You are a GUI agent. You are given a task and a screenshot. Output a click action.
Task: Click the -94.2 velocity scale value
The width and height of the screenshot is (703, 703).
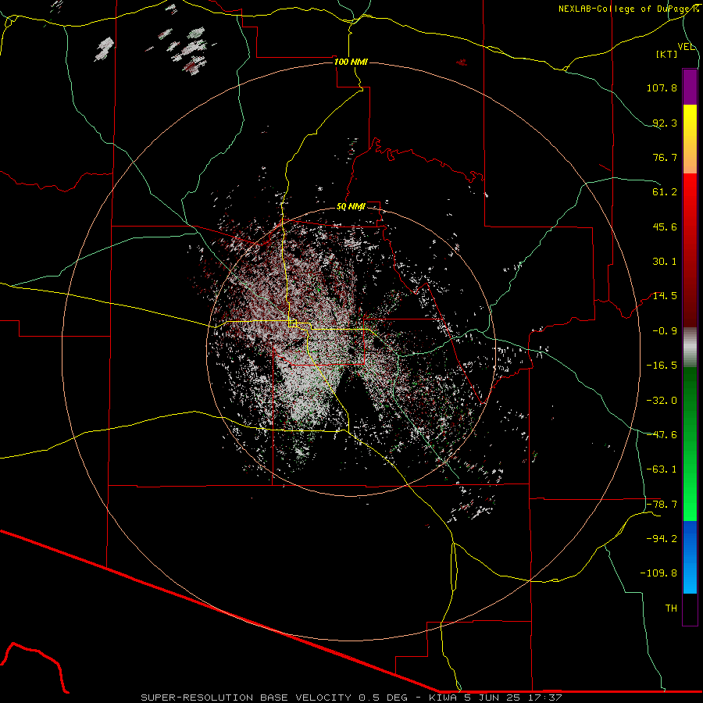[x=662, y=539]
